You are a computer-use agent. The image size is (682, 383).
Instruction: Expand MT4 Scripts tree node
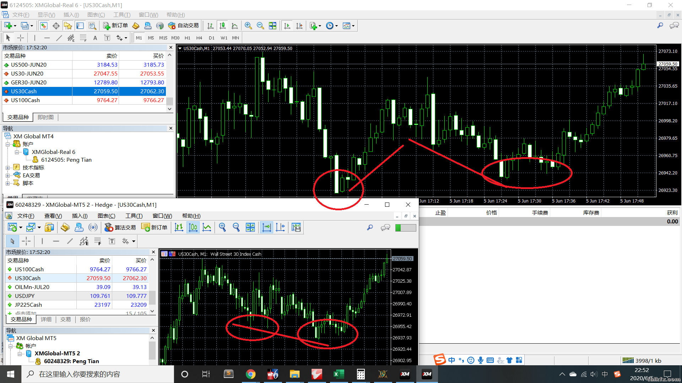(x=8, y=183)
